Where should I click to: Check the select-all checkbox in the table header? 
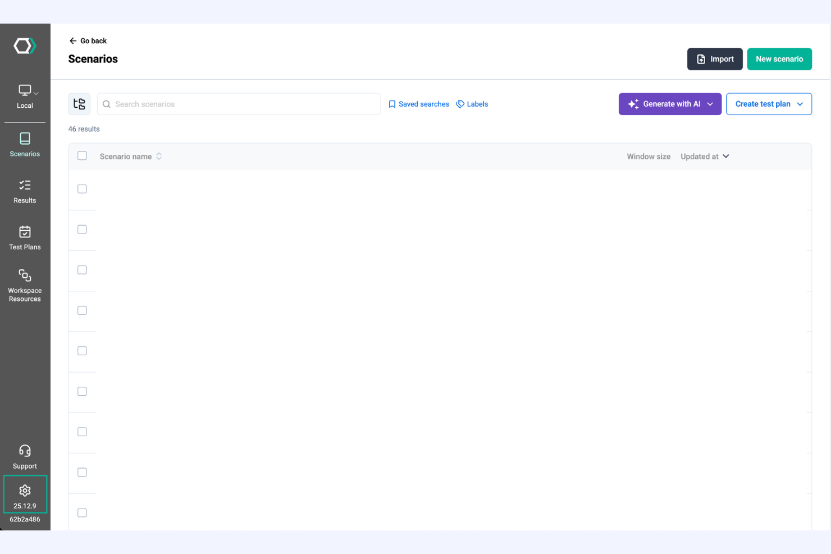[82, 155]
